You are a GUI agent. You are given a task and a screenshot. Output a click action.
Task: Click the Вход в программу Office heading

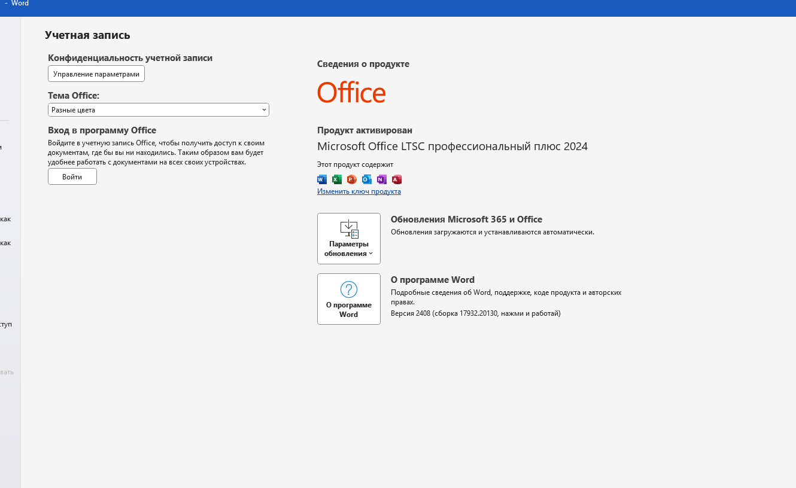tap(102, 130)
